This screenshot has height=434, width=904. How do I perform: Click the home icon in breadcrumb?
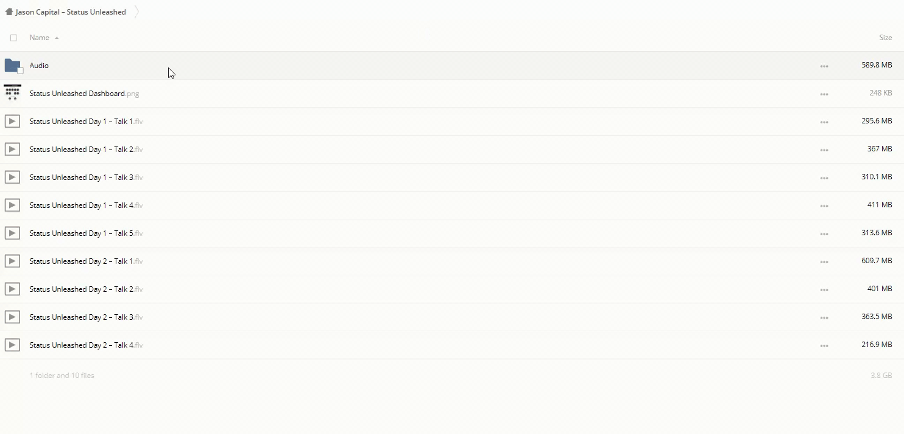[x=9, y=12]
